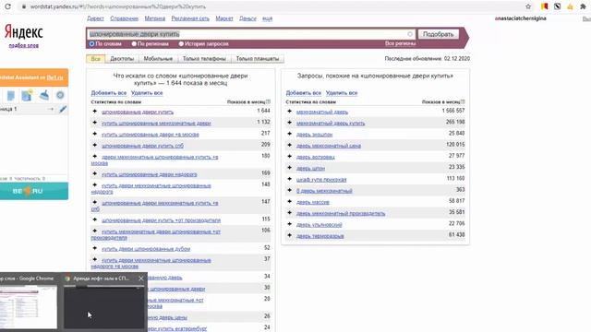Click plus beside 'дверь ульяновский'
This screenshot has width=591, height=332.
[x=289, y=224]
